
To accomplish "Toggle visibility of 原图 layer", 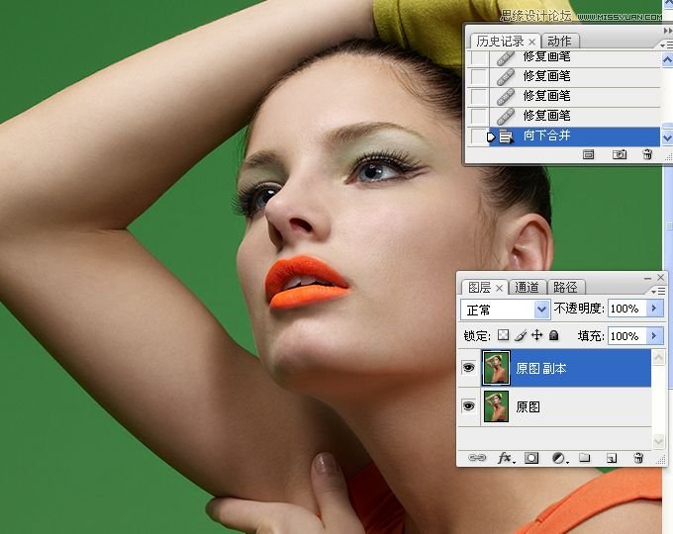I will click(469, 405).
